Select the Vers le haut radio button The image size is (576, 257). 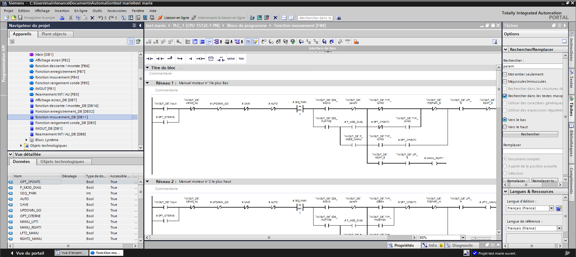click(x=505, y=127)
